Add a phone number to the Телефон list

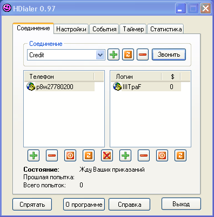coord(34,155)
